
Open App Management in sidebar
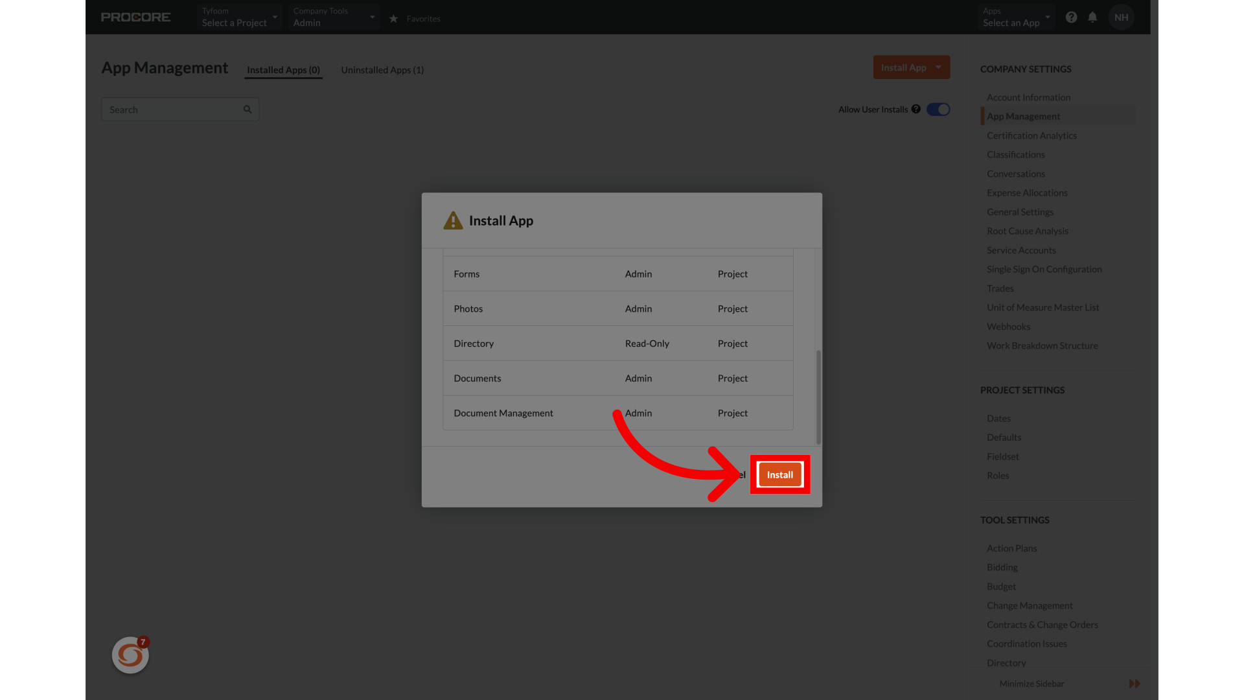click(x=1023, y=117)
